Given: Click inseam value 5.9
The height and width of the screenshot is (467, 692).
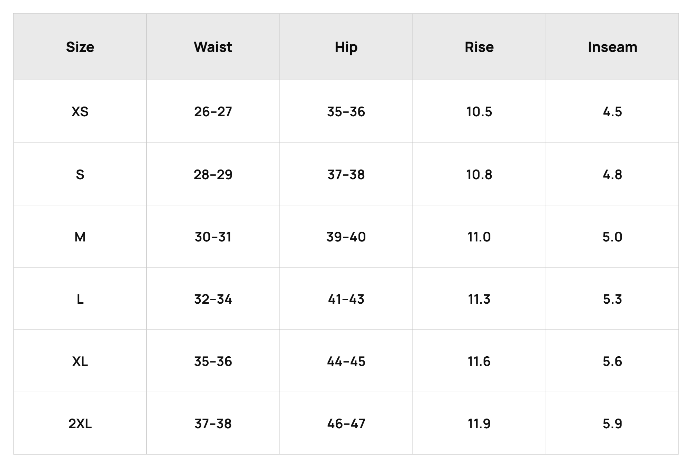Looking at the screenshot, I should (612, 423).
